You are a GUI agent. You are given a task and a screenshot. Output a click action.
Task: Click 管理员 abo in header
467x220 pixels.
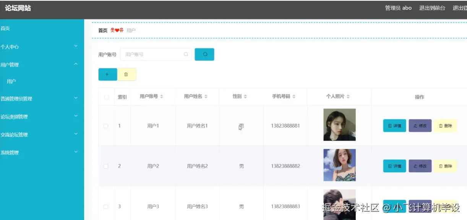[398, 8]
